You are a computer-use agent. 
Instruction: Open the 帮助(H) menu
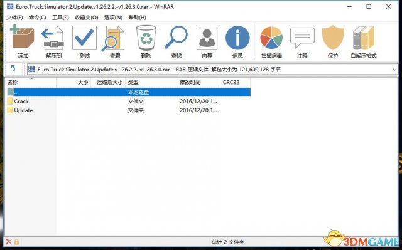click(x=138, y=18)
